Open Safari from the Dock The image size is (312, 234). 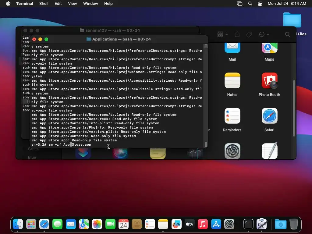[44, 224]
